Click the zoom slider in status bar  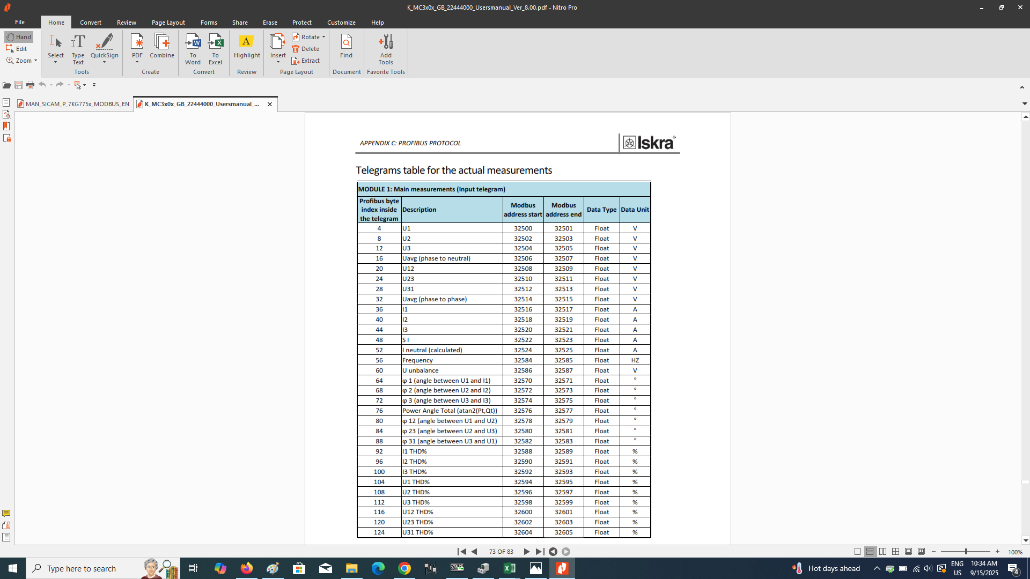[966, 552]
